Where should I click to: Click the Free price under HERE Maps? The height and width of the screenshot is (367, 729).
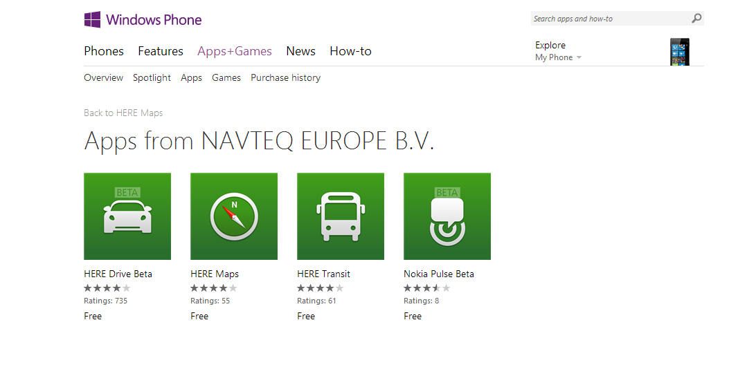(x=199, y=316)
